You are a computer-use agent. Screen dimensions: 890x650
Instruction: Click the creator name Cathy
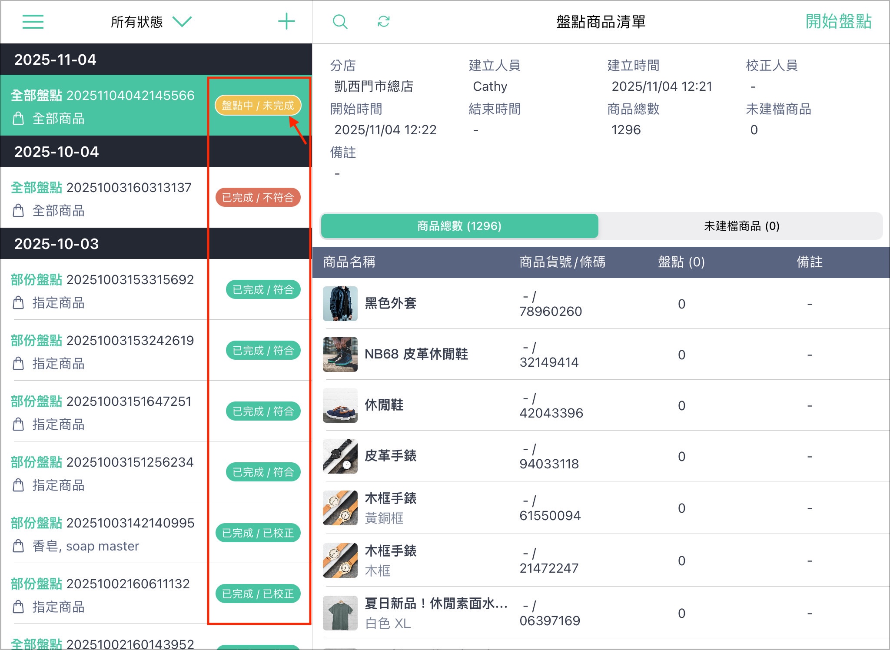[490, 86]
